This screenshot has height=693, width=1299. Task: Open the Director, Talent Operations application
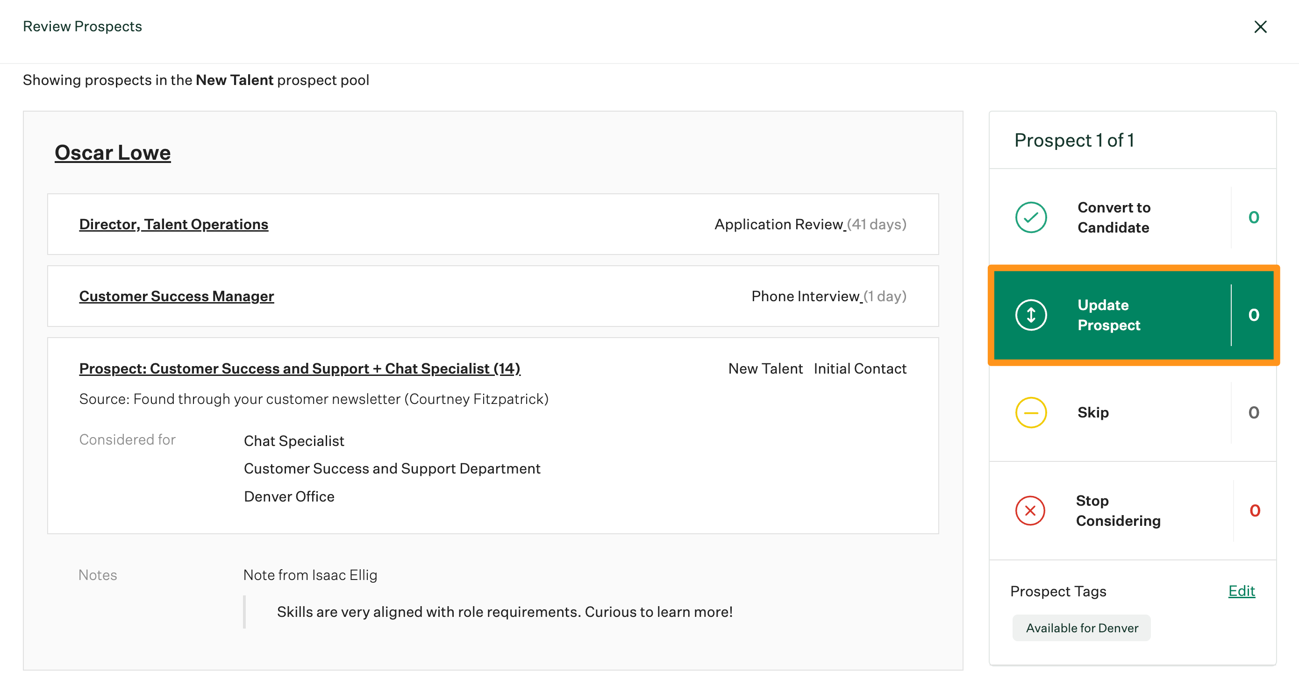point(173,224)
